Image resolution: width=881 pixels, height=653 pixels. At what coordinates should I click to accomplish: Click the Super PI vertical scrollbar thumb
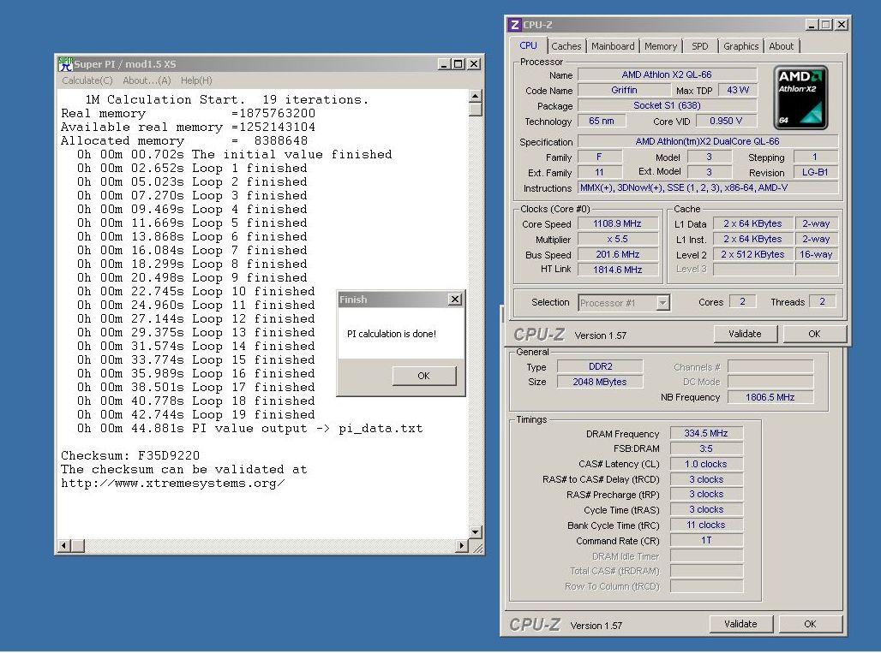click(x=476, y=110)
